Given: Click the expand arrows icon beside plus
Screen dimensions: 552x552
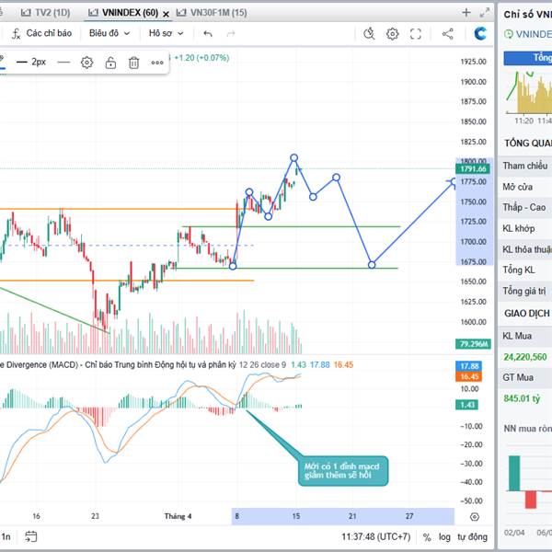Looking at the screenshot, I should pos(485,13).
